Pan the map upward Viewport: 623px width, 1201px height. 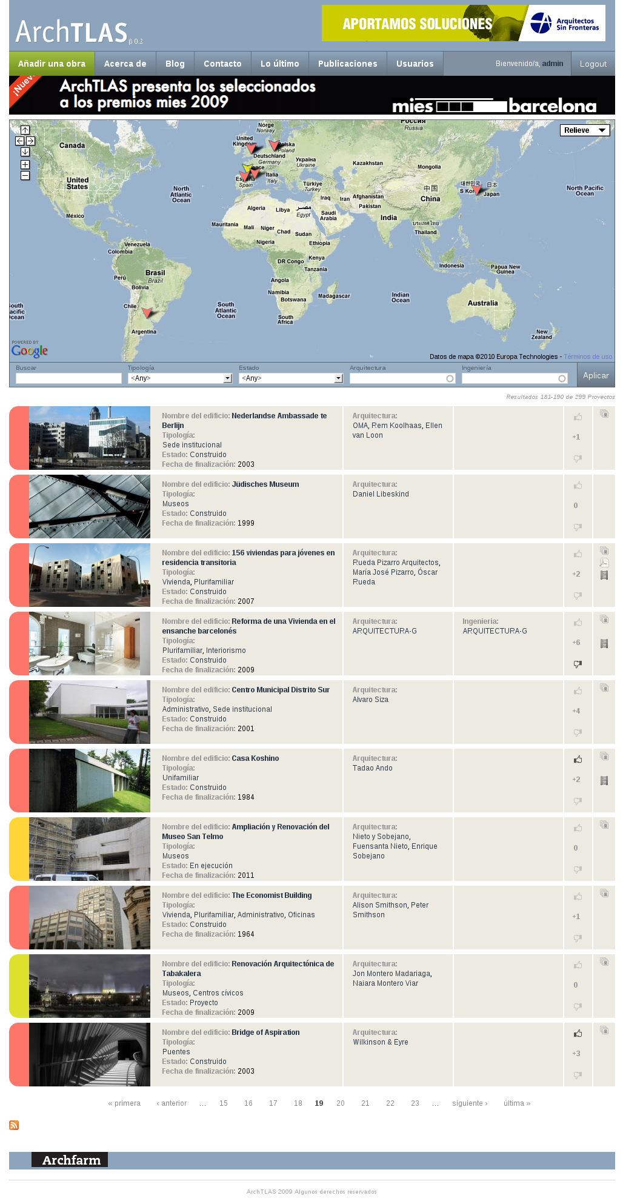coord(25,130)
